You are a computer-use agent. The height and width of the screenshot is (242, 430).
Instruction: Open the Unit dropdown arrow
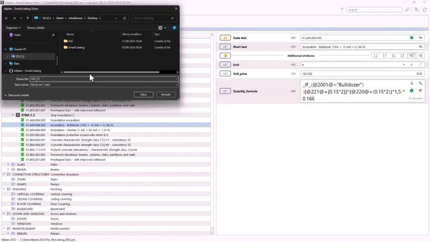404,64
